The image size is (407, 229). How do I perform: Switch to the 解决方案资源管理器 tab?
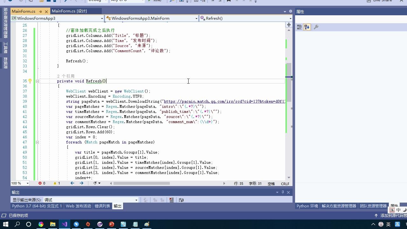pos(339,206)
